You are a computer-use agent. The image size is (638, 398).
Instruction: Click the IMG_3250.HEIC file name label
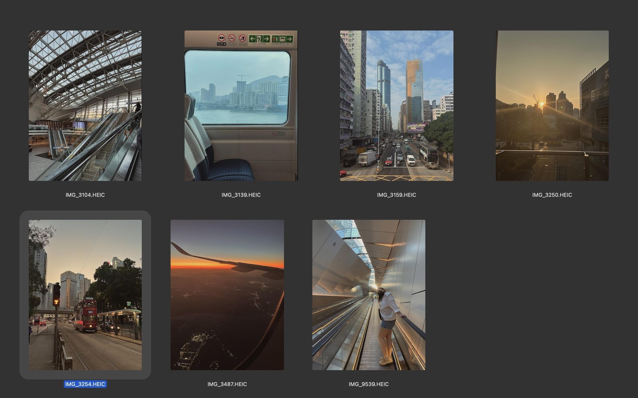click(552, 195)
